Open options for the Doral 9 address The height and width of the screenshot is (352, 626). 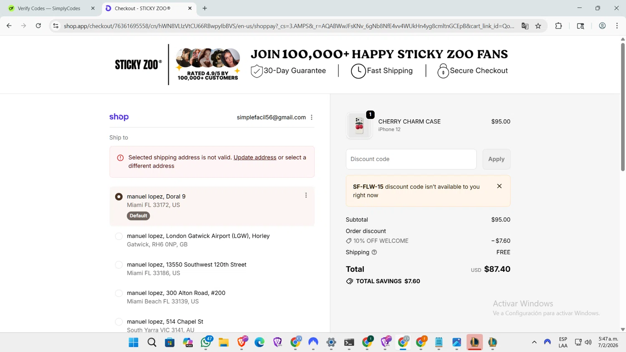[306, 195]
